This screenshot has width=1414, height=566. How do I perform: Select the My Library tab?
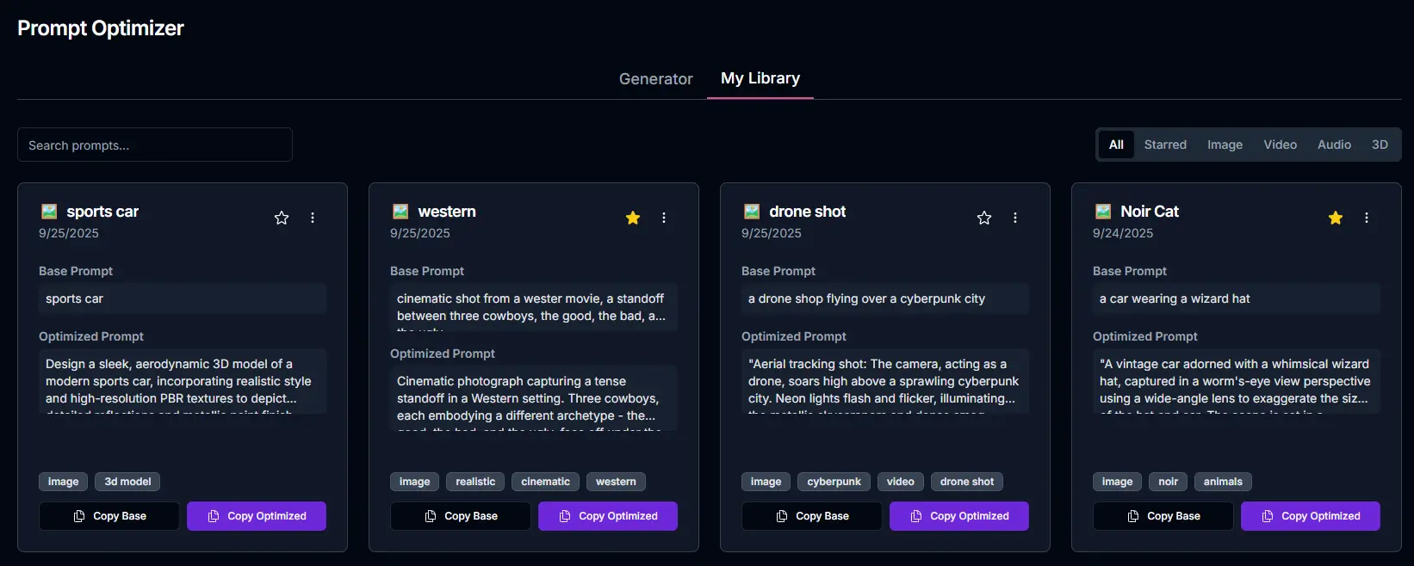click(x=760, y=78)
